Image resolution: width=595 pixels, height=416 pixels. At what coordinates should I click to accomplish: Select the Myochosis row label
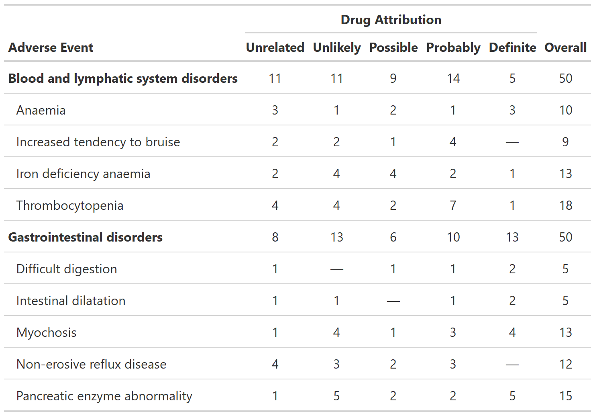click(46, 332)
